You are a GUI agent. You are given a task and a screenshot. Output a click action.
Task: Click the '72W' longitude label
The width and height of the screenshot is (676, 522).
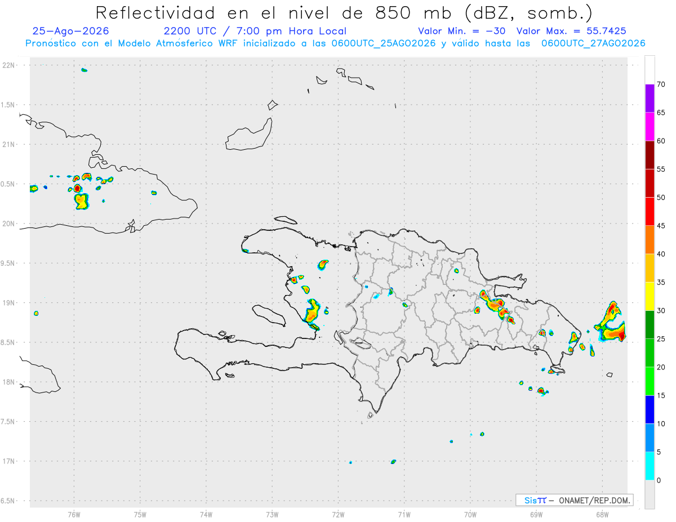click(x=338, y=514)
